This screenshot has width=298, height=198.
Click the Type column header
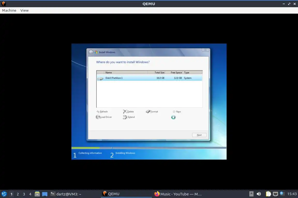pos(192,72)
